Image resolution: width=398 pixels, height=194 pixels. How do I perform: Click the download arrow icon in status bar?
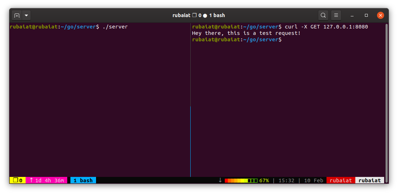pos(220,180)
